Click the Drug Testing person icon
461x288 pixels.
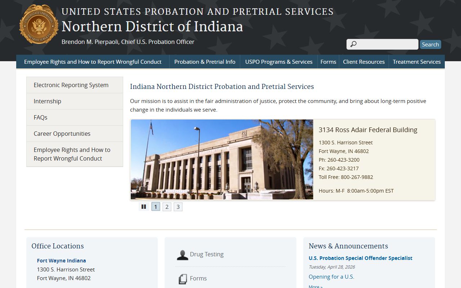183,255
